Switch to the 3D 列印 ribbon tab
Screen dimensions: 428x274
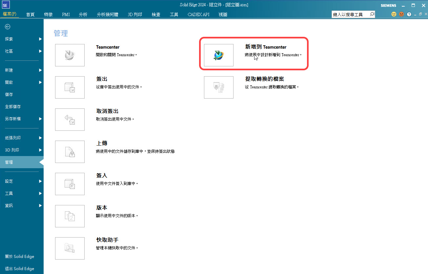click(135, 14)
